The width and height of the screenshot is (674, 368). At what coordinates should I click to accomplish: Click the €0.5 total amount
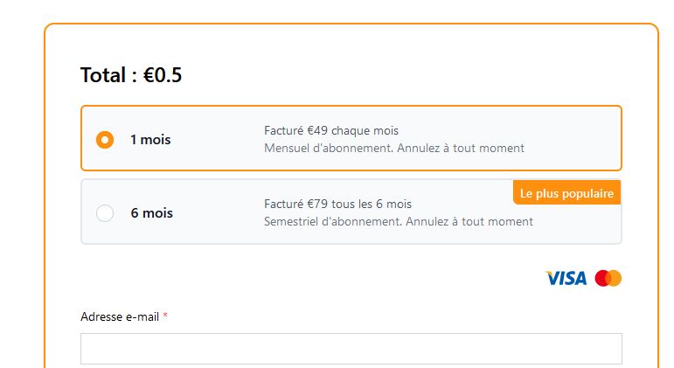tap(163, 75)
